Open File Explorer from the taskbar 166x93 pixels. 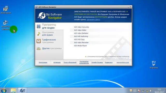click(13, 90)
